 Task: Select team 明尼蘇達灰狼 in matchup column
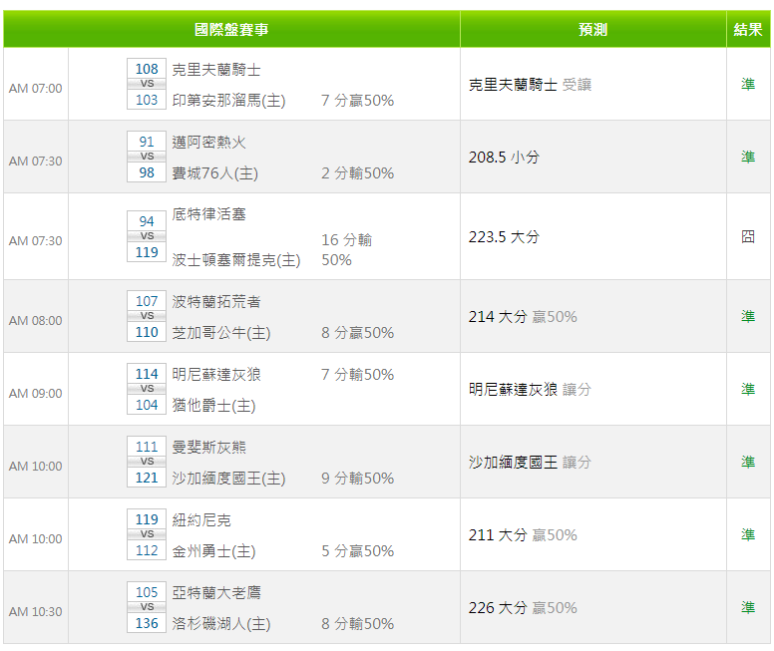[x=216, y=374]
